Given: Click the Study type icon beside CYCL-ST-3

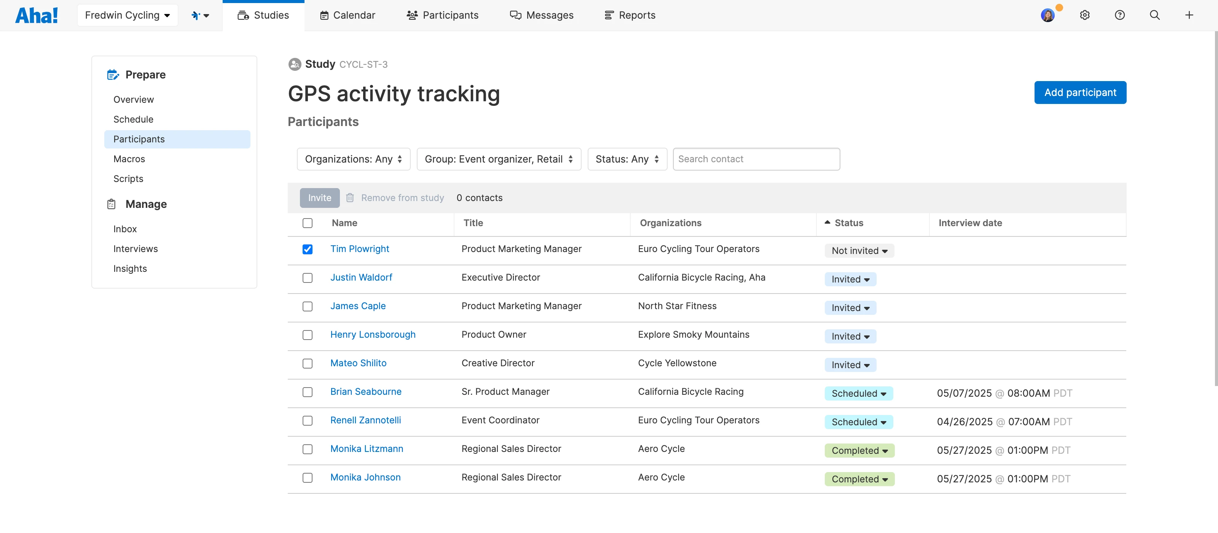Looking at the screenshot, I should point(295,64).
